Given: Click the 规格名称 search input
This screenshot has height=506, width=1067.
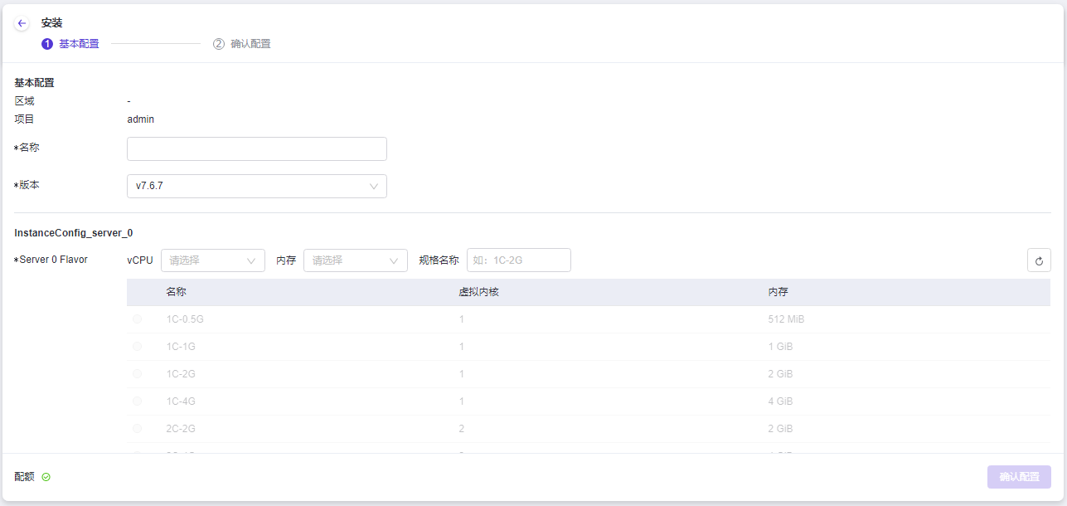Looking at the screenshot, I should point(518,260).
